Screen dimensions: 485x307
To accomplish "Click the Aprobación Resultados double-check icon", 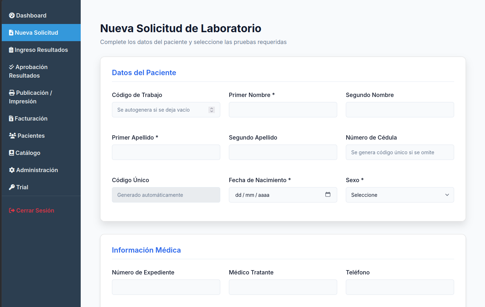I will click(11, 67).
